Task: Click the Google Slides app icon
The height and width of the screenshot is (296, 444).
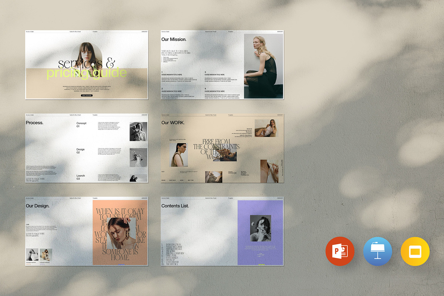Action: point(415,252)
